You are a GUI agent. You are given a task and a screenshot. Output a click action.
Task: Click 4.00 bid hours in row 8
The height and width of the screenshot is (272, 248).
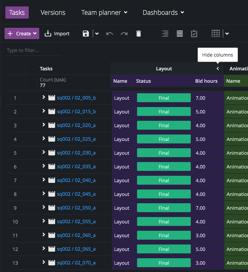(201, 194)
